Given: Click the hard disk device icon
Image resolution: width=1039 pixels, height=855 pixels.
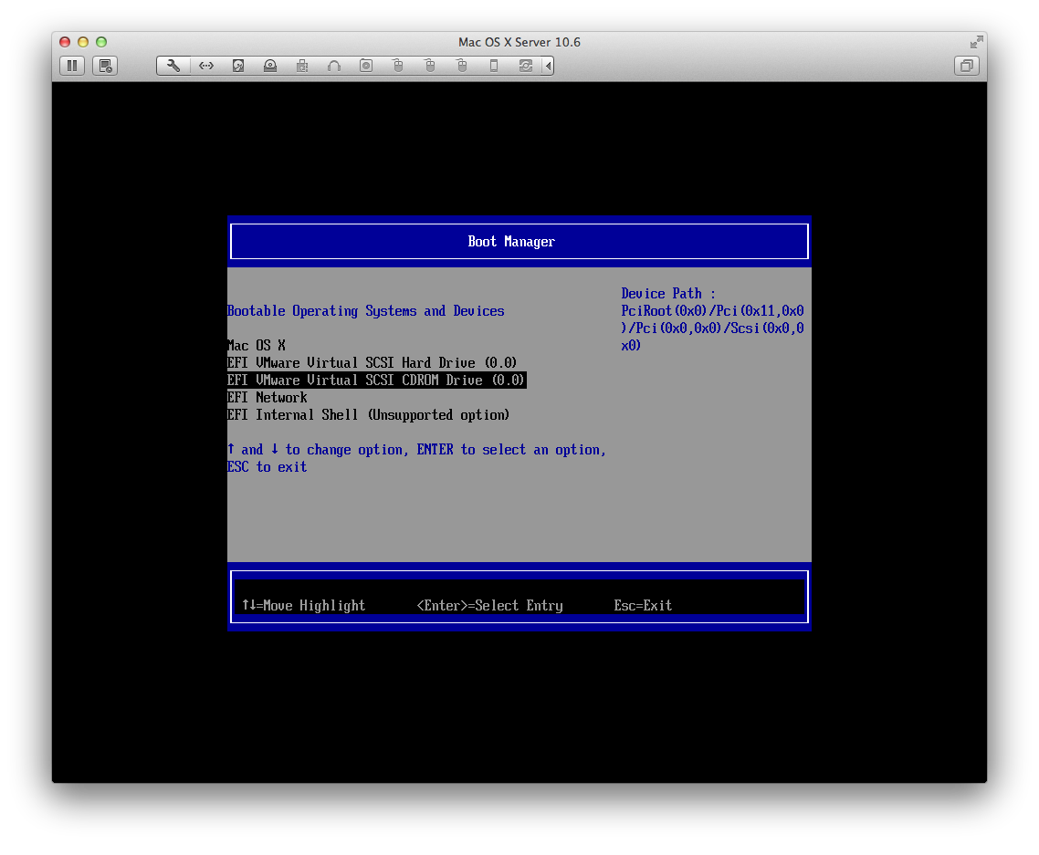Looking at the screenshot, I should click(x=238, y=66).
